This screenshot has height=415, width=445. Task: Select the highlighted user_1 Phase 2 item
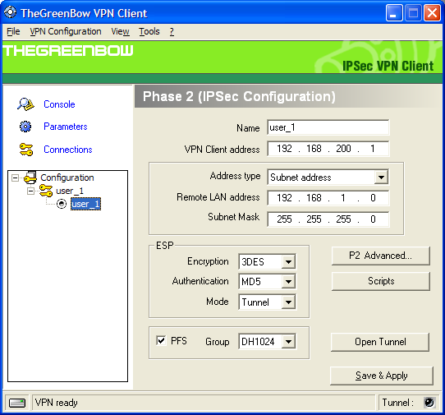[x=85, y=204]
